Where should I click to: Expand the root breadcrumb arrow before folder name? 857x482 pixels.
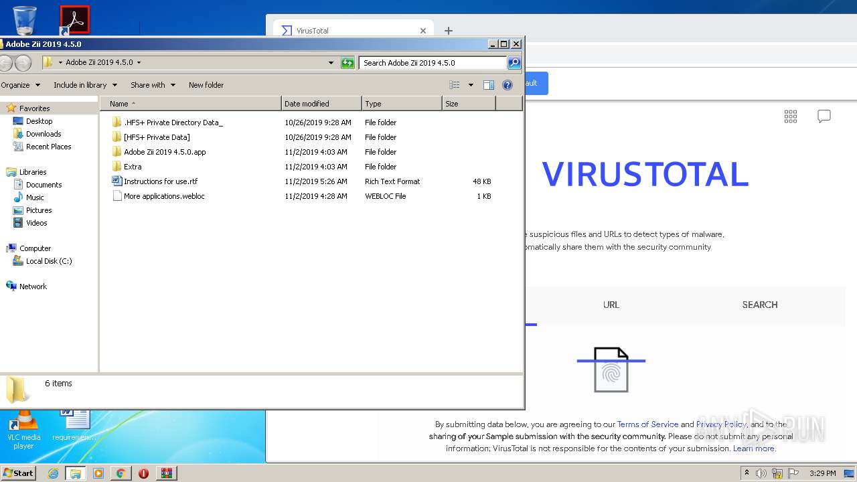[x=60, y=62]
